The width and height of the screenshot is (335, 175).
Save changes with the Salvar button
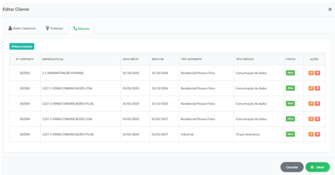(317, 167)
